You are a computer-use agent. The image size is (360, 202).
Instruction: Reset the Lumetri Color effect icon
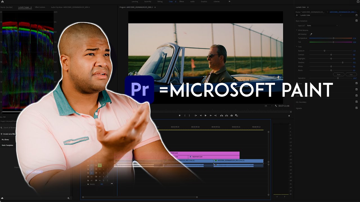point(357,15)
